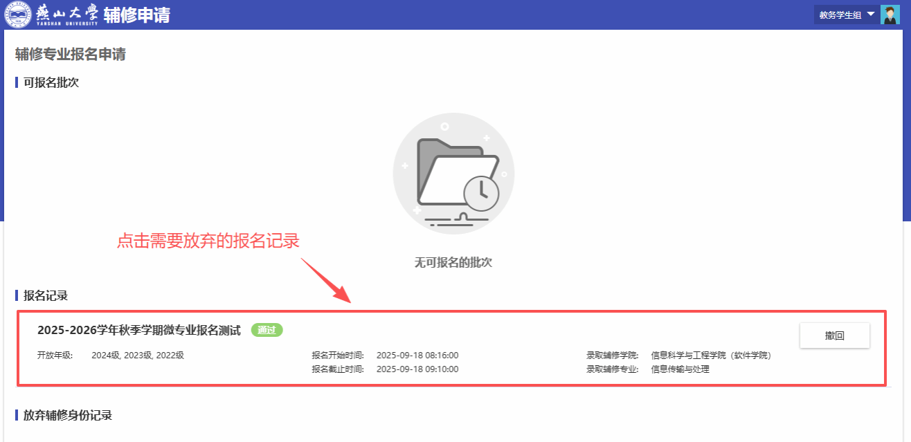Click the empty folder illustration
This screenshot has height=442, width=911.
tap(453, 173)
